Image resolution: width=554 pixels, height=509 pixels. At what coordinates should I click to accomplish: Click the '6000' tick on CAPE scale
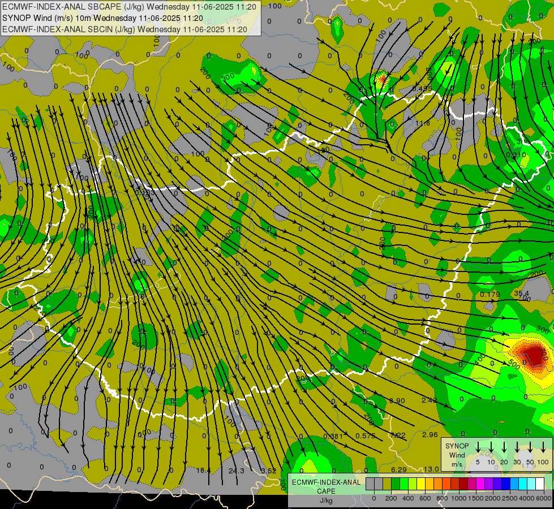[543, 498]
